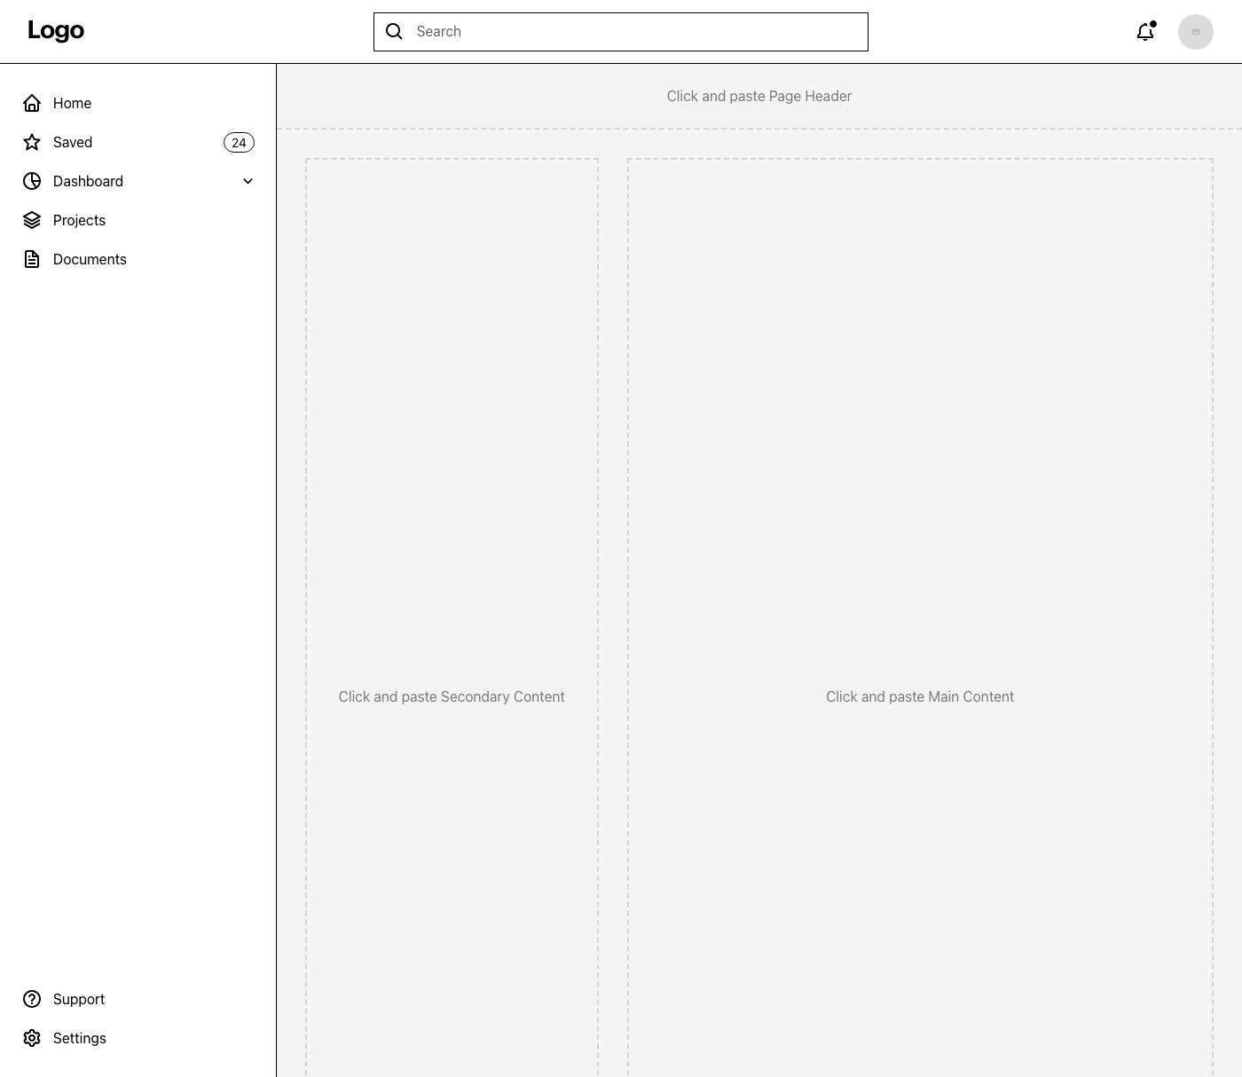Screen dimensions: 1242x1077
Task: Open the Projects page link
Action: [x=79, y=220]
